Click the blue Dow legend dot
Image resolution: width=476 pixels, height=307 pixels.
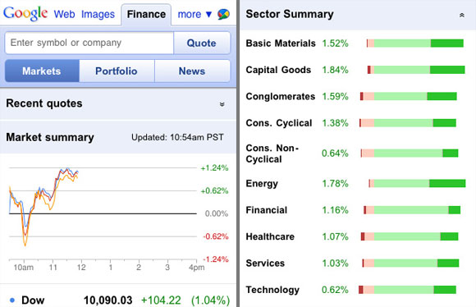[x=12, y=300]
